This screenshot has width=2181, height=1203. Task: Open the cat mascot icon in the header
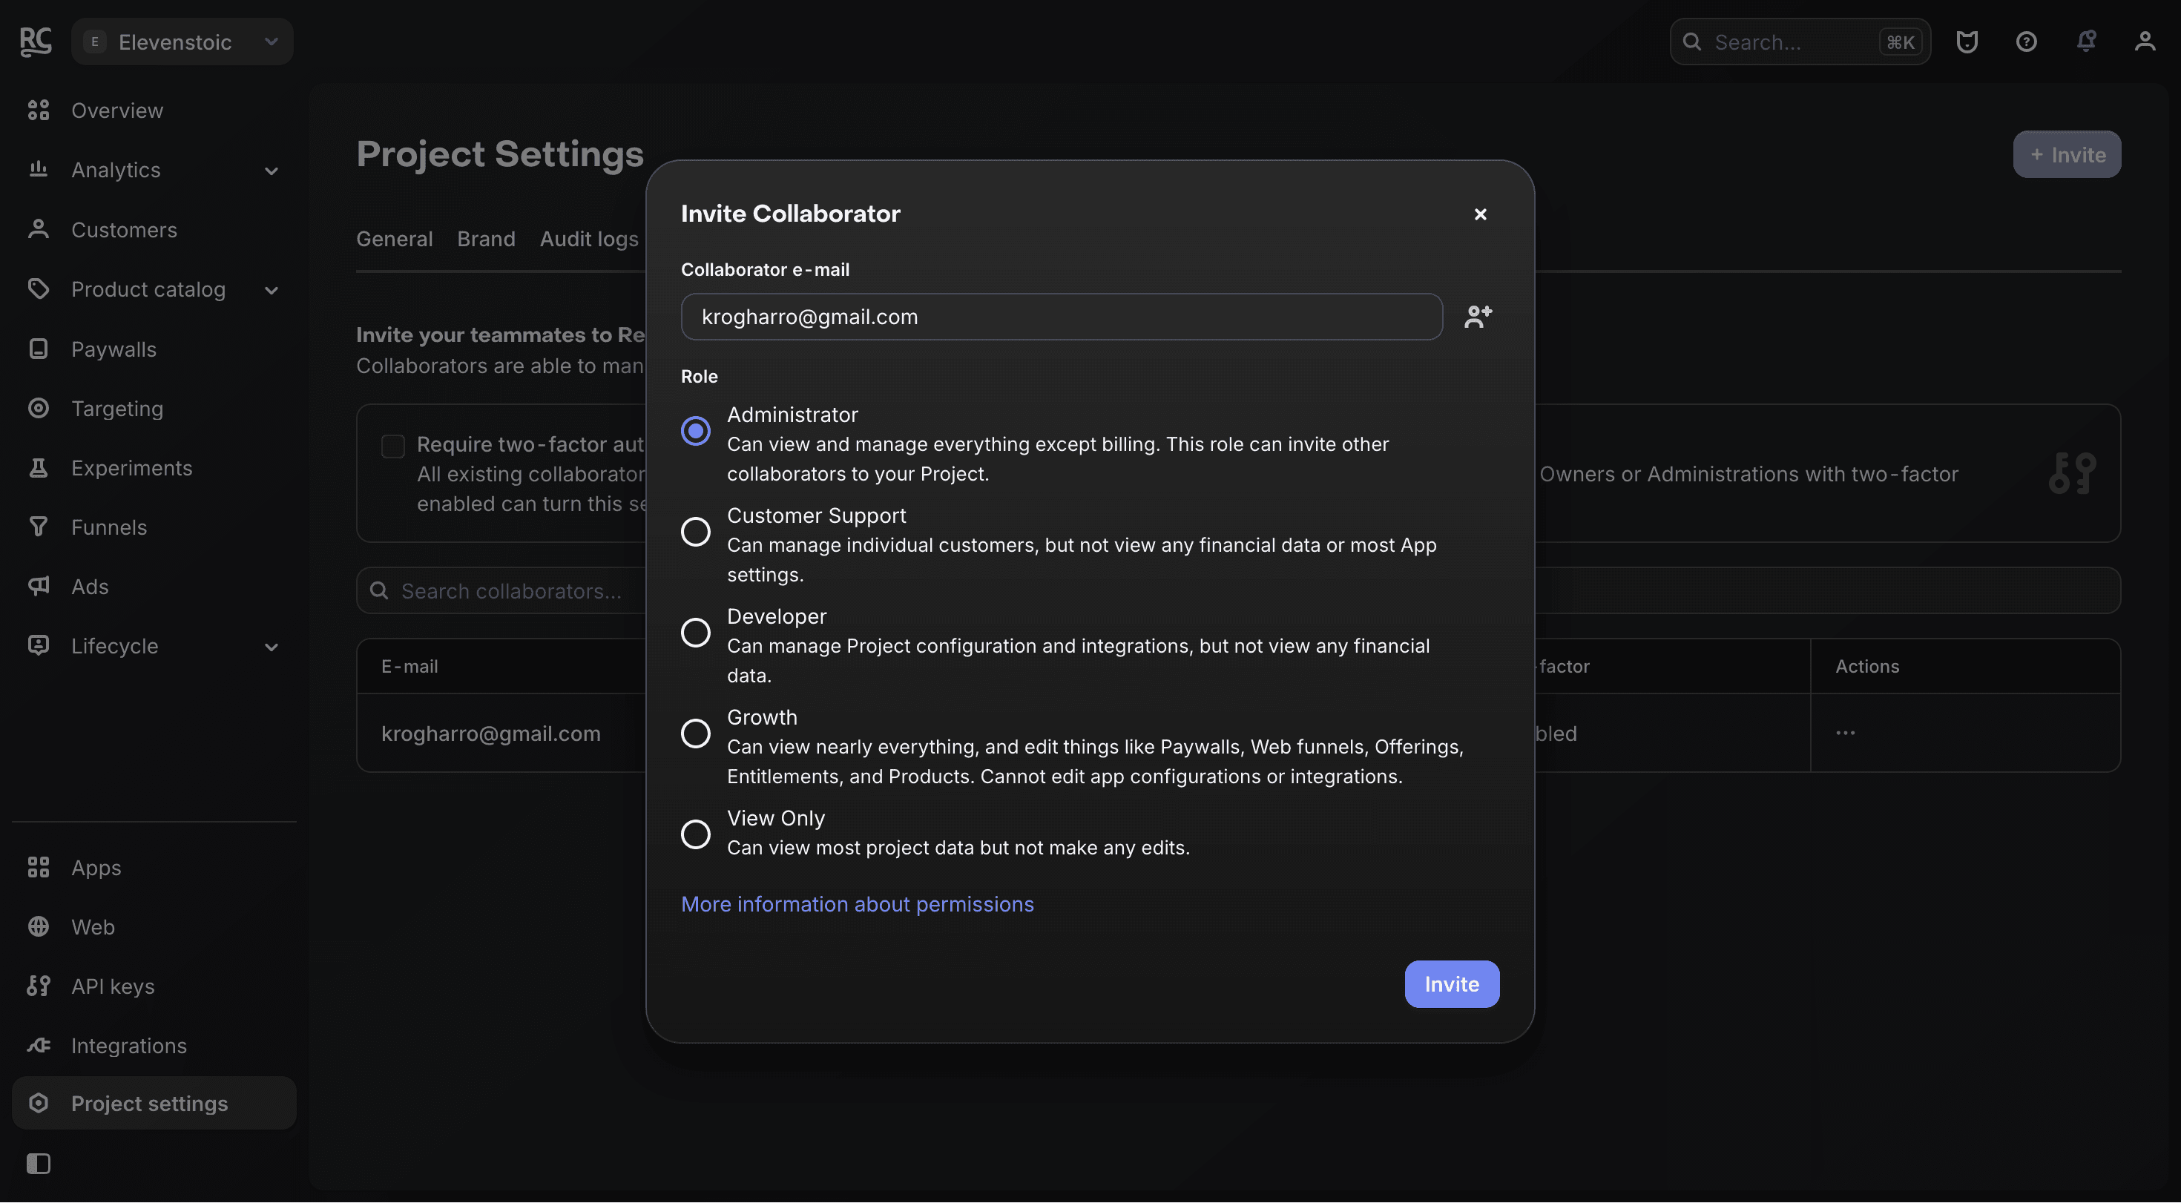1967,42
